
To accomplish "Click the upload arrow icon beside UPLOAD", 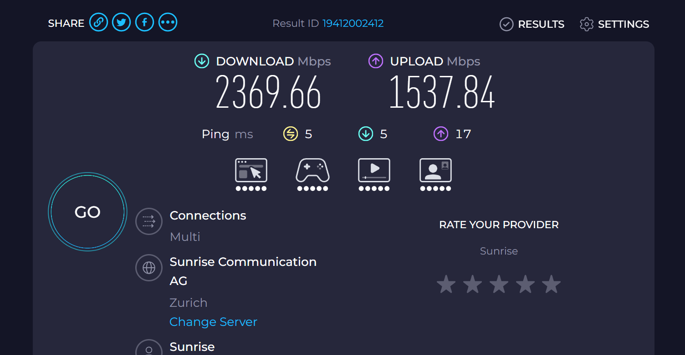I will [376, 61].
